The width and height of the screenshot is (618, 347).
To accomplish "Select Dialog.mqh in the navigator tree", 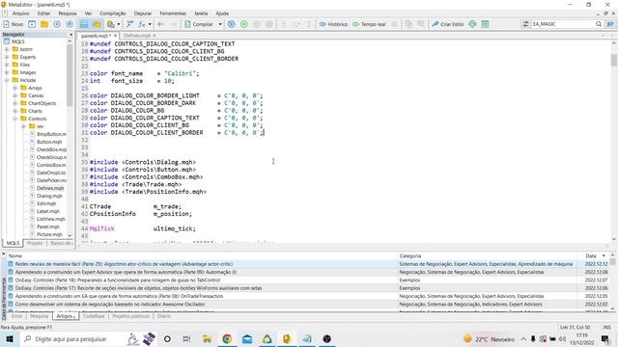I will click(x=49, y=196).
